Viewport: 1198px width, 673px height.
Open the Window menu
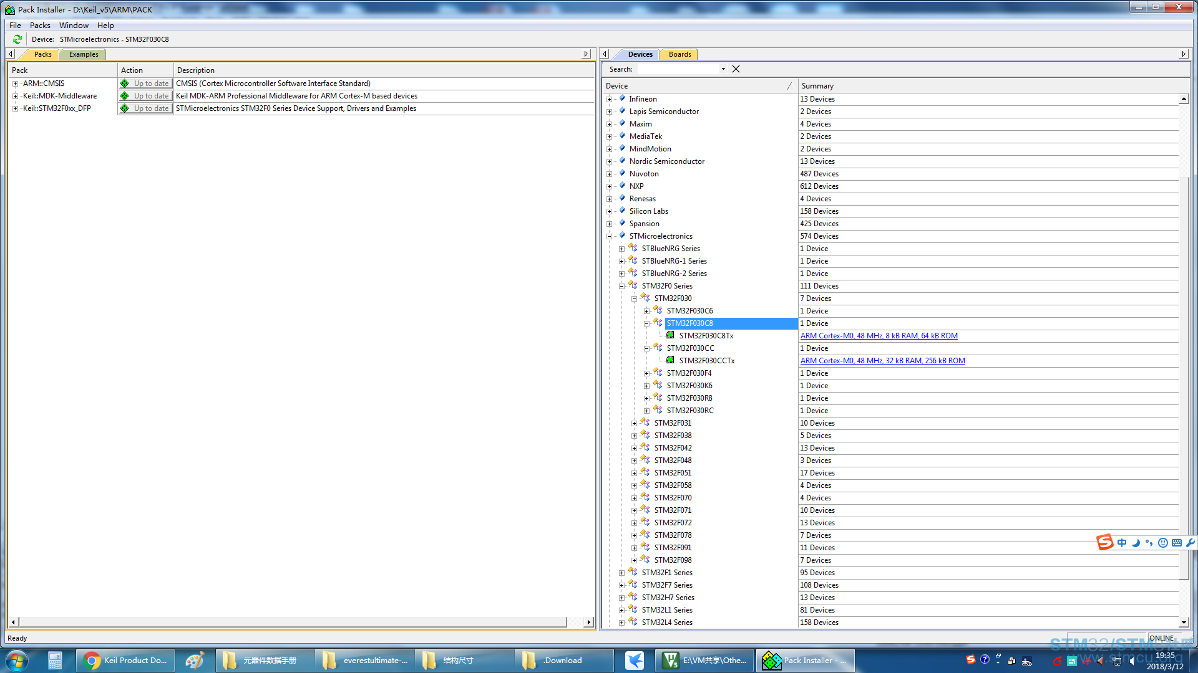pyautogui.click(x=74, y=26)
